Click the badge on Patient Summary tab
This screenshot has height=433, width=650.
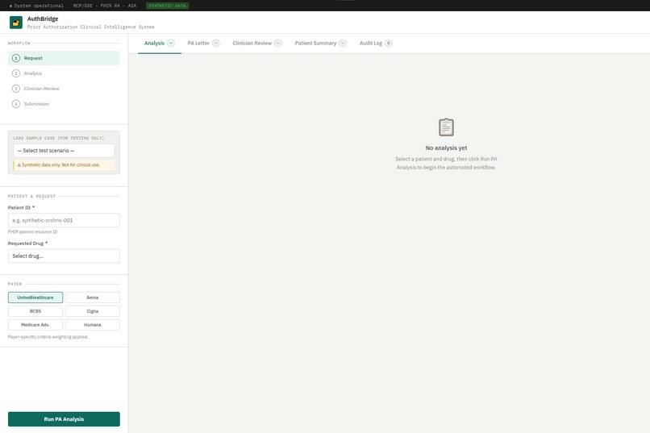[x=343, y=43]
